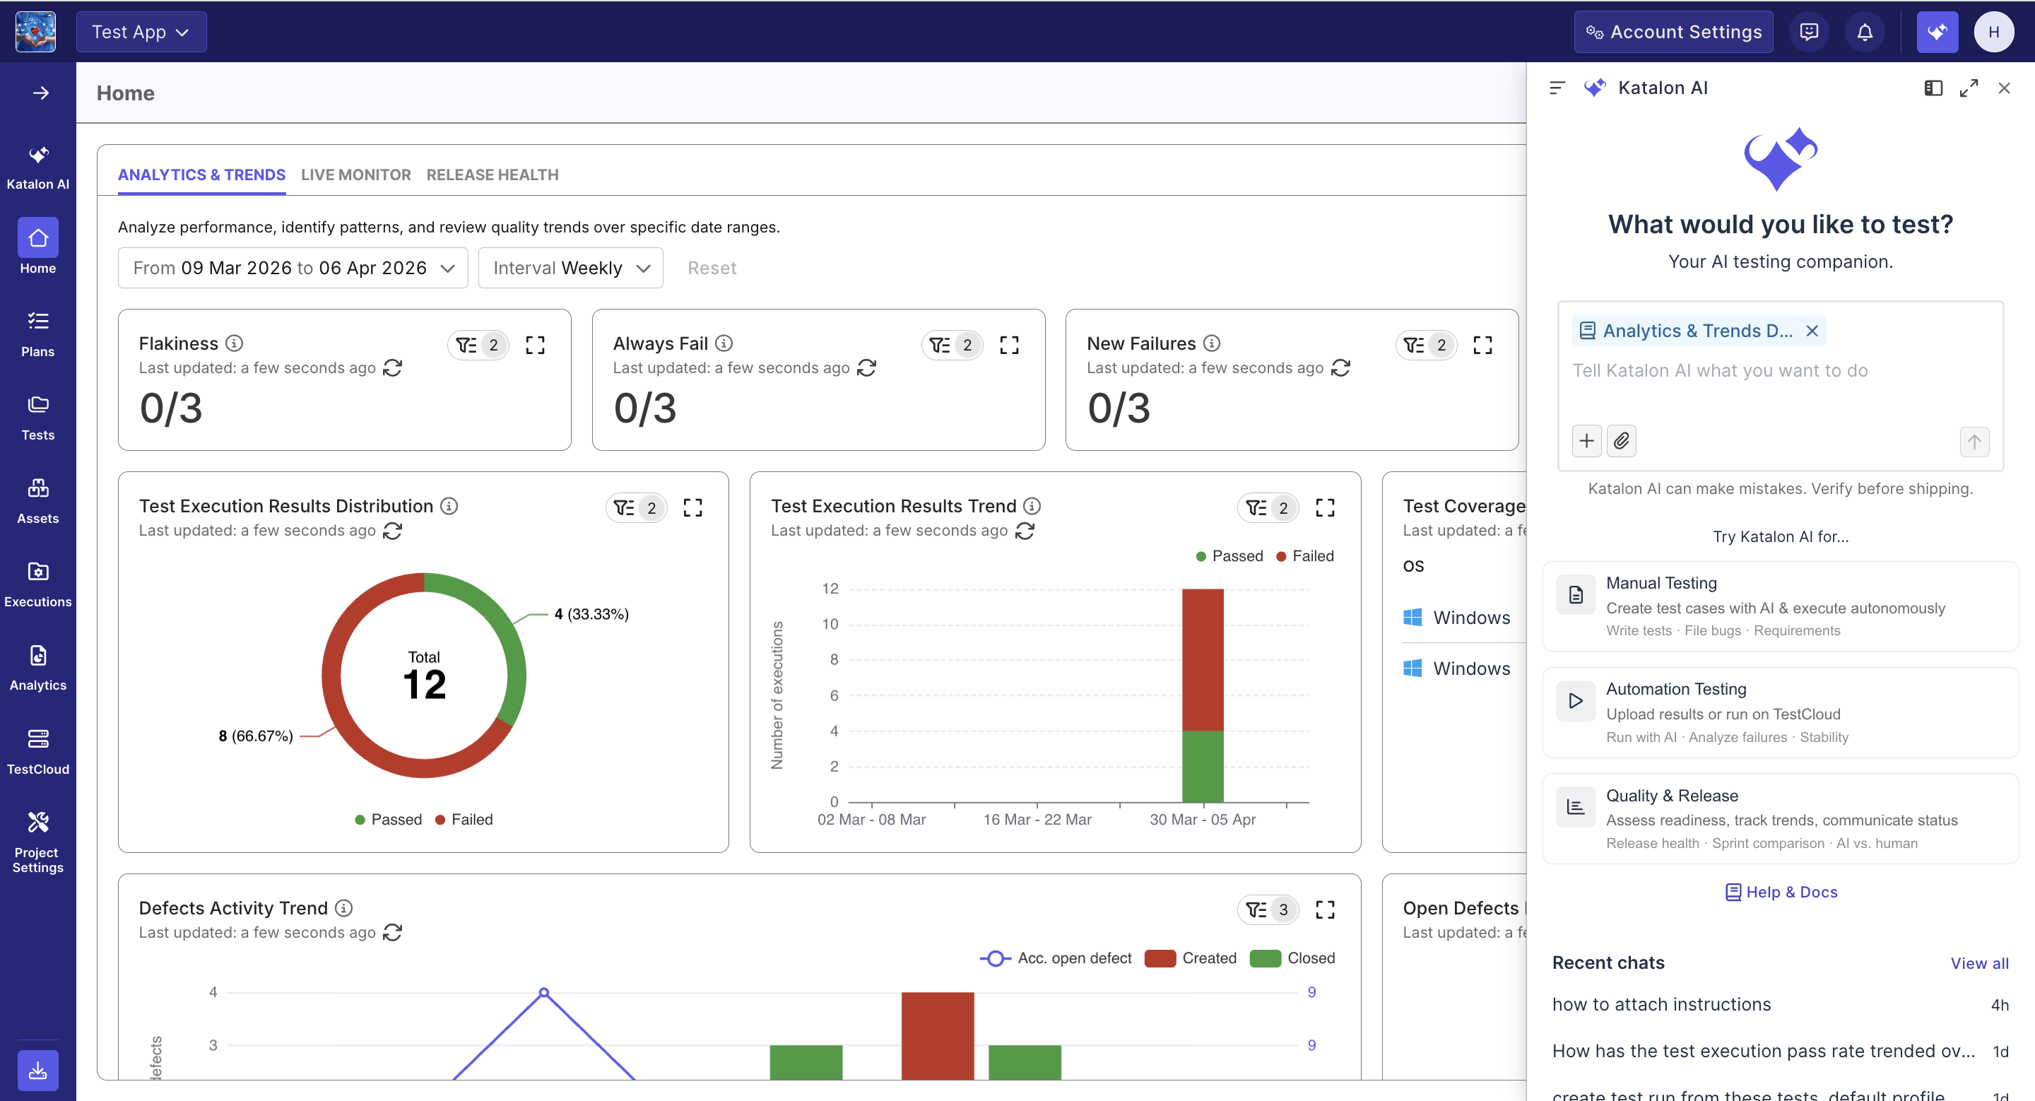
Task: Expand Always Fail widget to fullscreen
Action: (1009, 345)
